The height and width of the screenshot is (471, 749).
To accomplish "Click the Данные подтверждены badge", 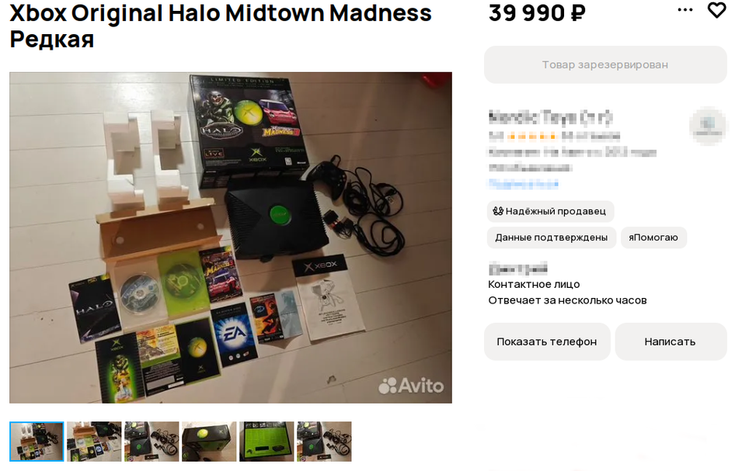I will pos(551,237).
